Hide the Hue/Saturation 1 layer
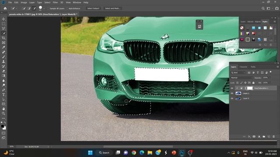Viewport: 280px width, 157px height. pyautogui.click(x=232, y=88)
